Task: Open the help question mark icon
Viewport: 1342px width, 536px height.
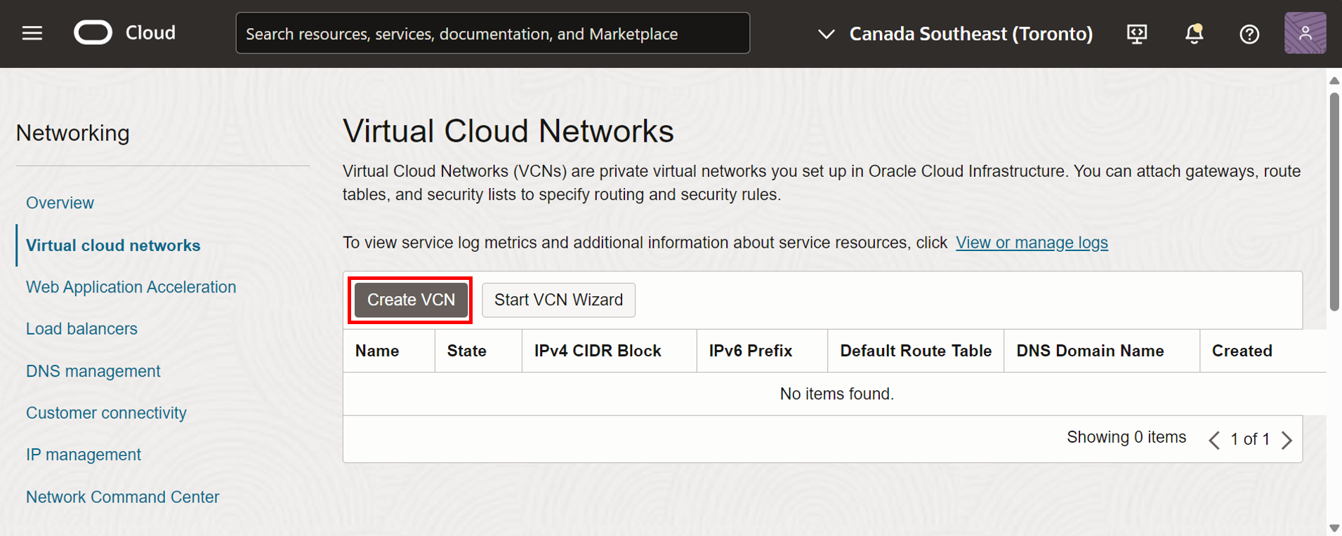Action: coord(1249,34)
